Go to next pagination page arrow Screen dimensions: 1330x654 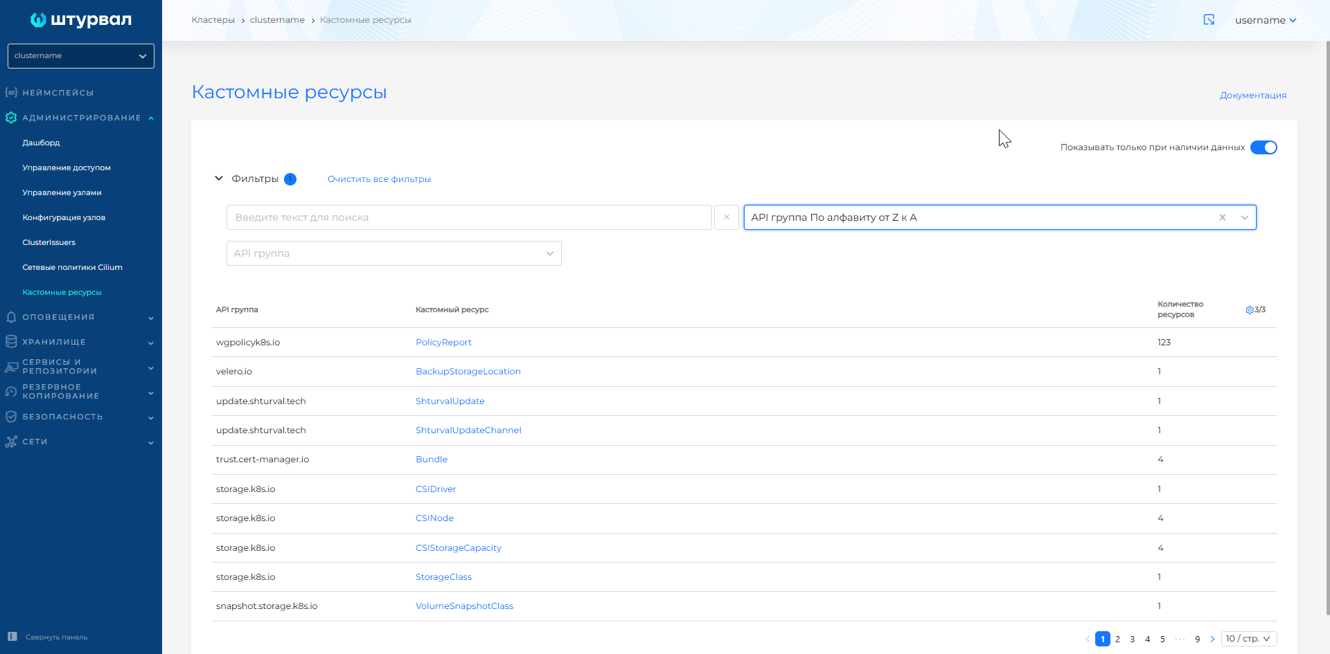(1212, 639)
